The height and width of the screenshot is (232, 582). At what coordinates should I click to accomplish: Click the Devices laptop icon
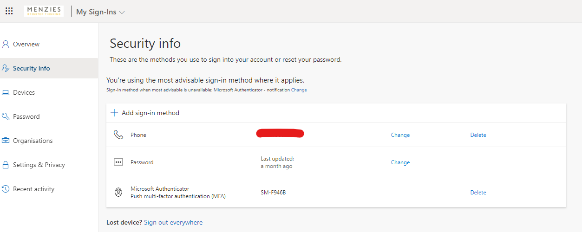point(6,92)
